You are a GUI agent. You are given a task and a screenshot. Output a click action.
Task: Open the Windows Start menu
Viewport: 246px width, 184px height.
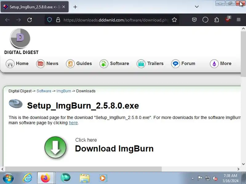pos(8,178)
